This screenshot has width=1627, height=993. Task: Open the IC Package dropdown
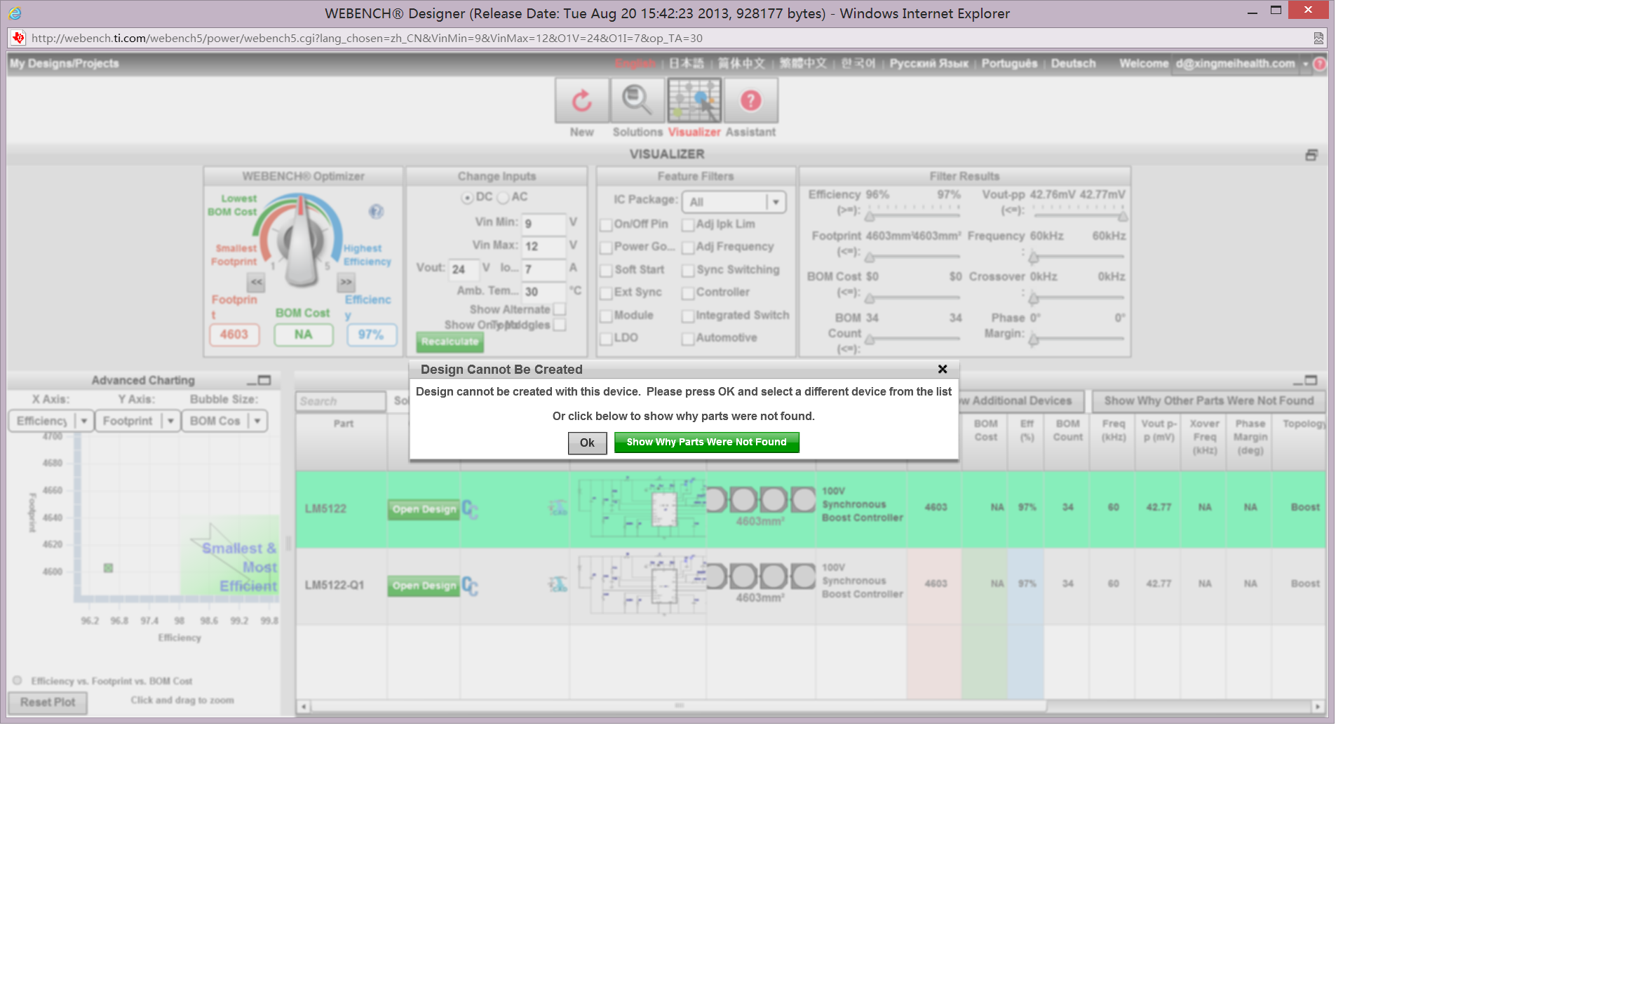734,202
